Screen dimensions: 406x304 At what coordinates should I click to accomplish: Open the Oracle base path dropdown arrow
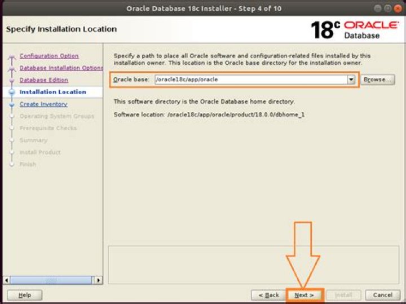(x=351, y=80)
